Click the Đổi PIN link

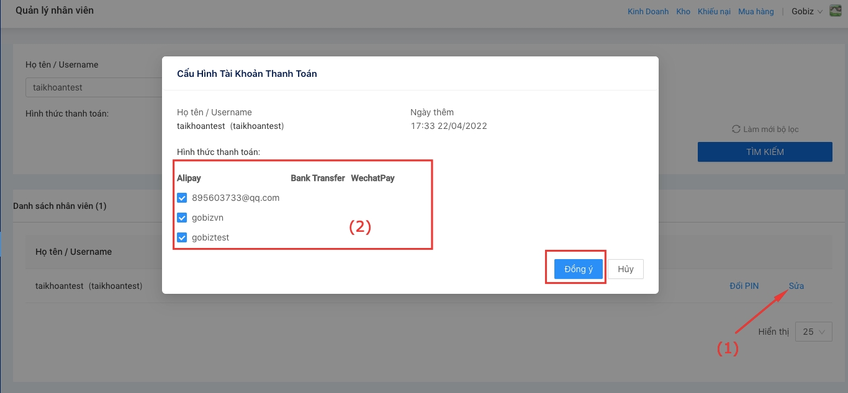click(x=744, y=286)
